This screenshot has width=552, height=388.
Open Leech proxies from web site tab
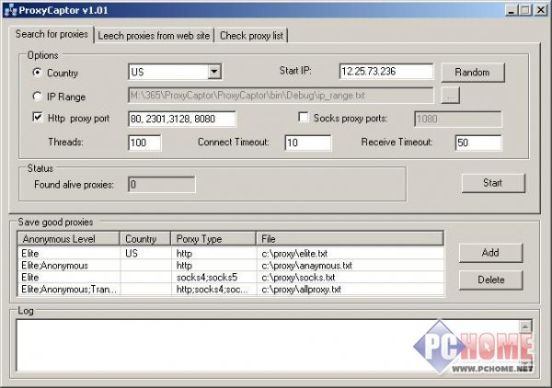point(154,36)
